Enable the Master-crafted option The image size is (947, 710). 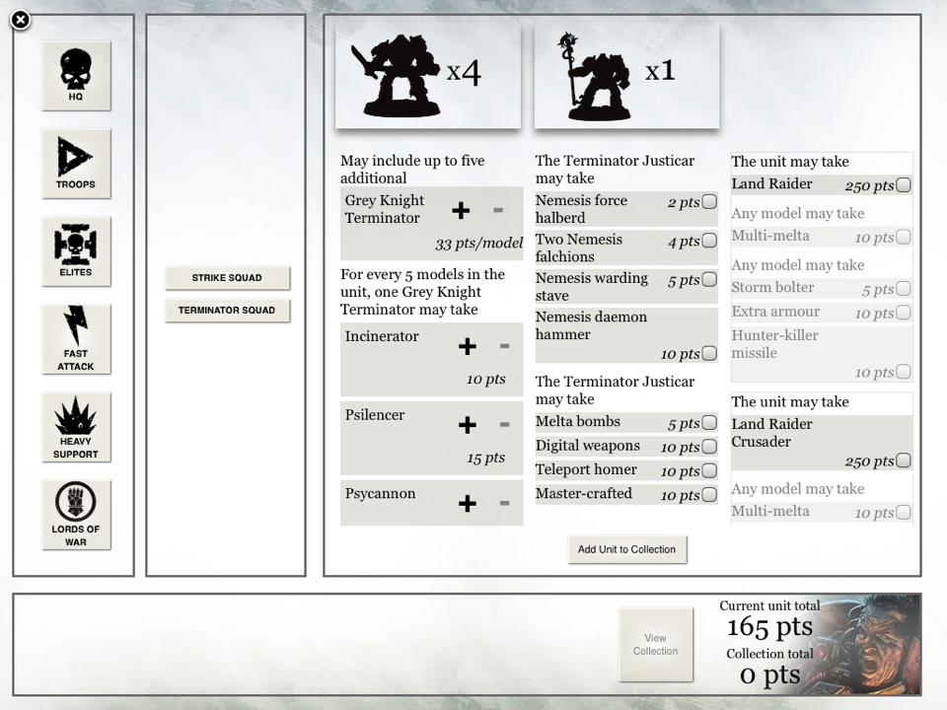pos(709,494)
